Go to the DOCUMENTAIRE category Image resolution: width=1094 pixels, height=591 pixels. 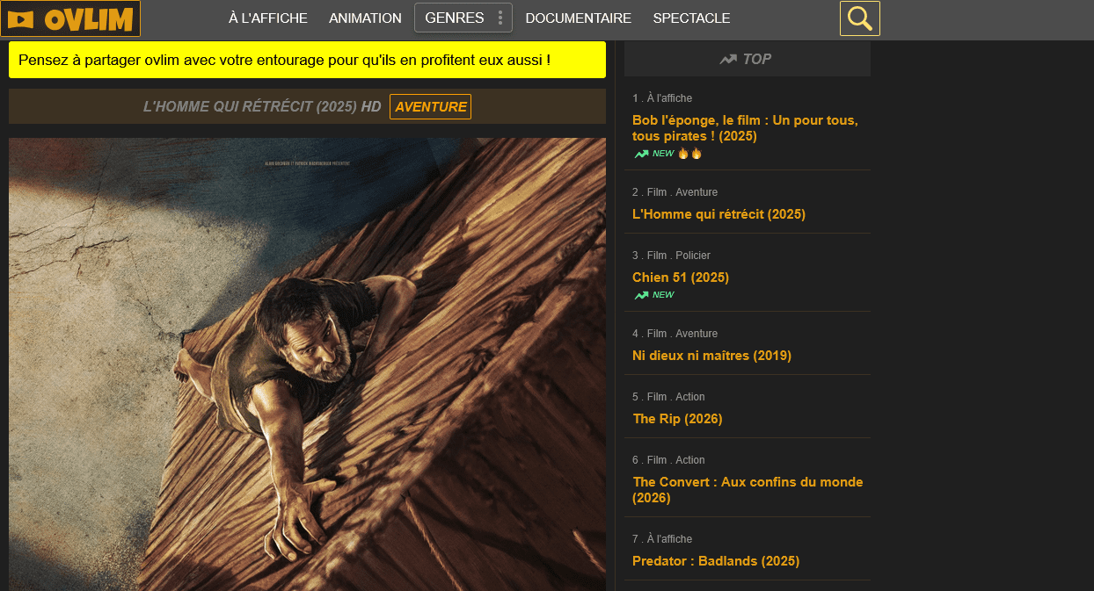click(x=578, y=18)
